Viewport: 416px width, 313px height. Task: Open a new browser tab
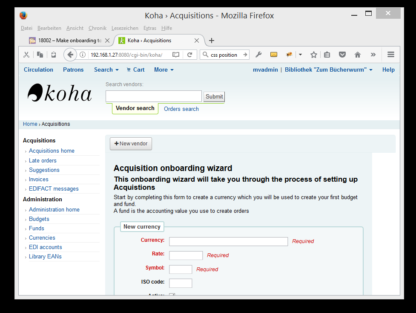point(212,41)
